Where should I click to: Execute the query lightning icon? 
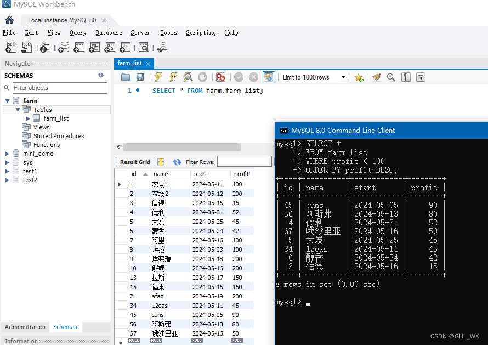[x=158, y=77]
